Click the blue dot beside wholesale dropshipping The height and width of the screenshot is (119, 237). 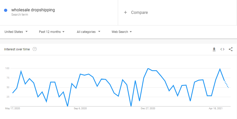[5, 10]
